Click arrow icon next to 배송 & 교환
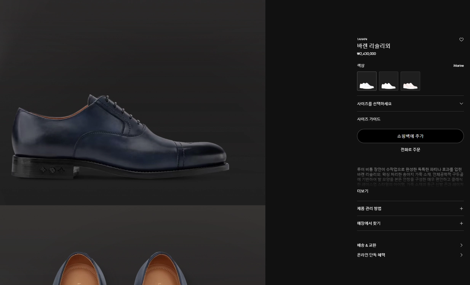This screenshot has height=285, width=470. 461,245
